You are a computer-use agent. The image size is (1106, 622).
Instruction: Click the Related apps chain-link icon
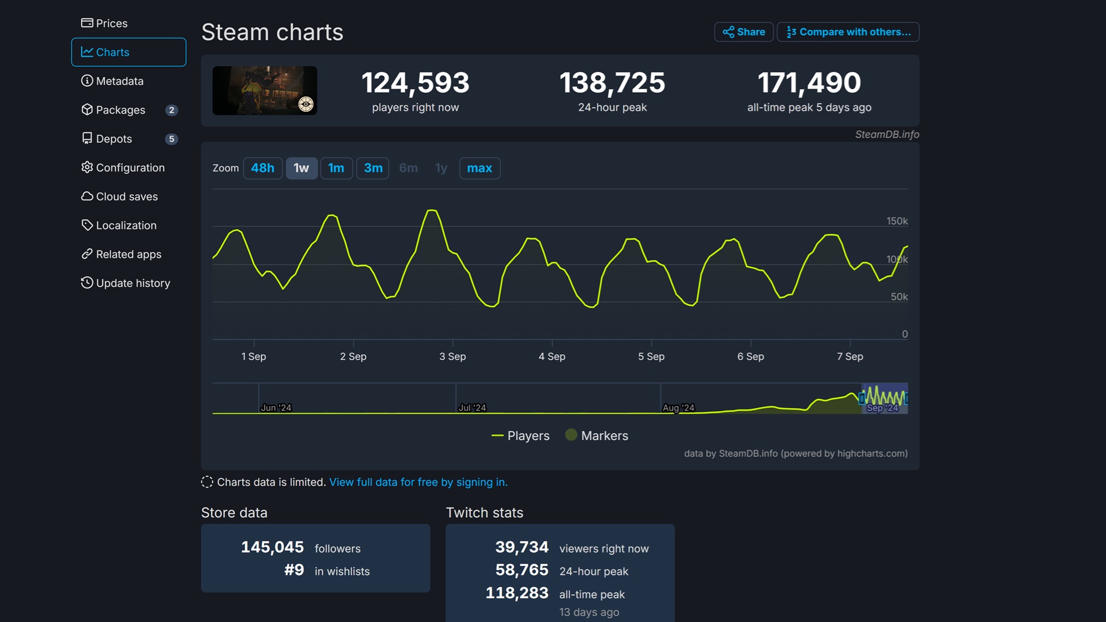point(87,254)
